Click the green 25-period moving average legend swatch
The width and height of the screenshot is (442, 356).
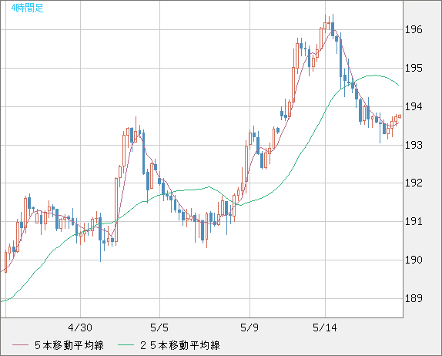tap(126, 345)
